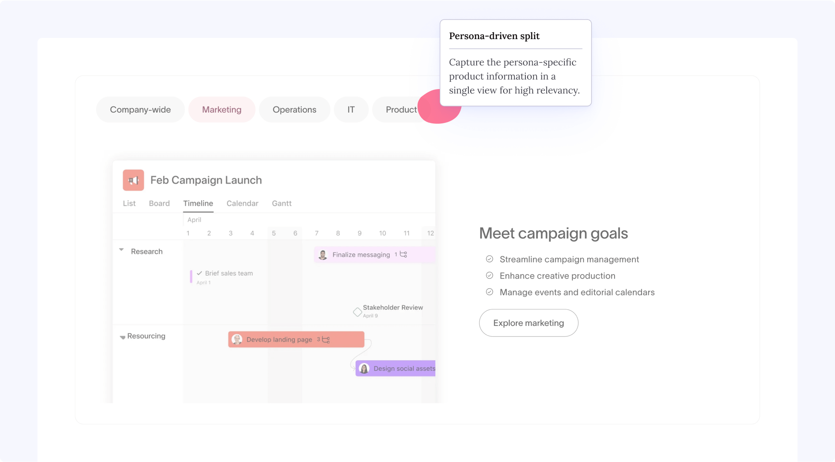835x462 pixels.
Task: Select the Operations persona pill
Action: pos(294,110)
